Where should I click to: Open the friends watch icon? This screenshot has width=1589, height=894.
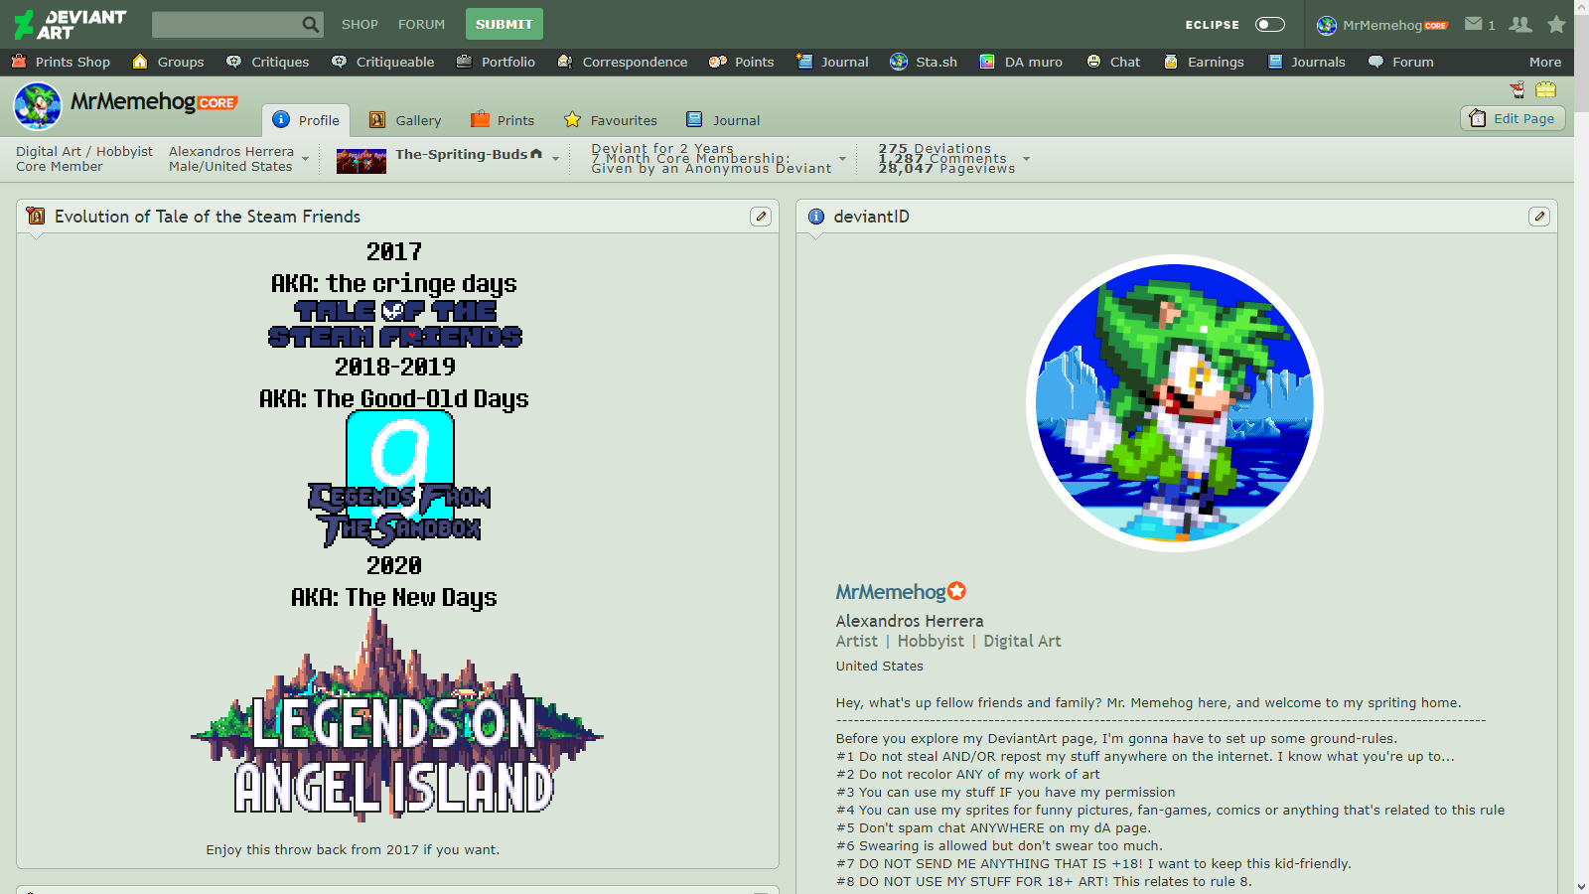click(1520, 24)
